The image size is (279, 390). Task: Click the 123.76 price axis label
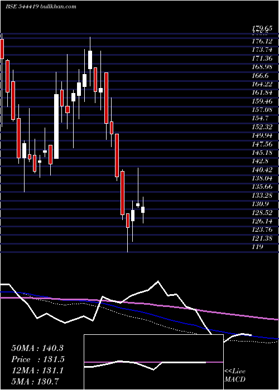tap(262, 230)
